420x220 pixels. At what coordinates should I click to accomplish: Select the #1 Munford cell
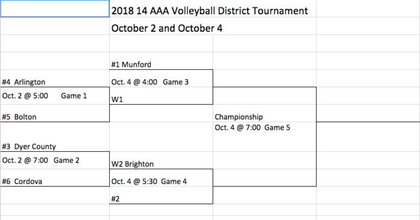pyautogui.click(x=161, y=61)
